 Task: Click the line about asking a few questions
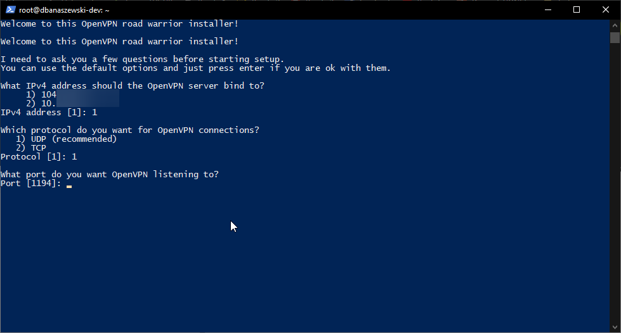[143, 60]
